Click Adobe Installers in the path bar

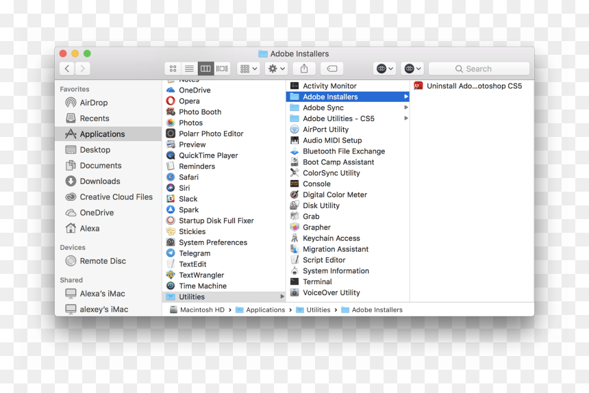click(372, 309)
